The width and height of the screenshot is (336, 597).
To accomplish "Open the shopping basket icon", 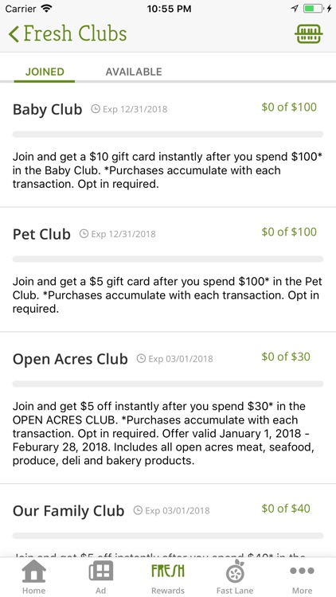I will [309, 34].
